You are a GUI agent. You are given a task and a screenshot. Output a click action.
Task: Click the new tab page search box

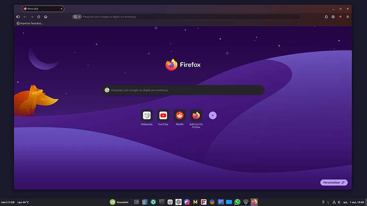(x=183, y=90)
